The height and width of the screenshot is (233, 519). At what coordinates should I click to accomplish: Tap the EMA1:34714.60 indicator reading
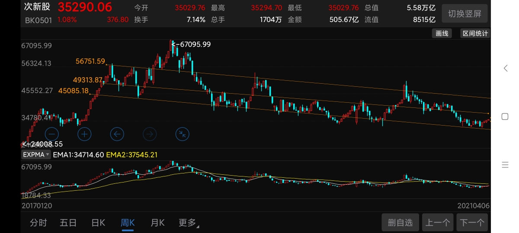point(78,154)
